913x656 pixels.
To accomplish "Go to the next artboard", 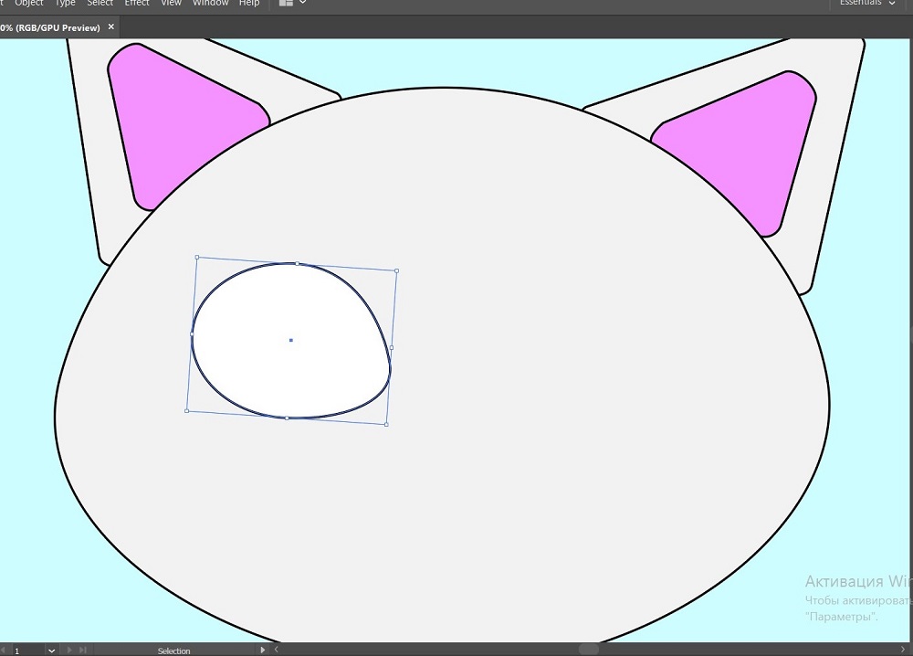I will (68, 651).
